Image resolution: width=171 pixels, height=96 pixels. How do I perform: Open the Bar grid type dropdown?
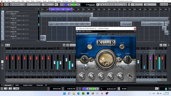pyautogui.click(x=150, y=5)
